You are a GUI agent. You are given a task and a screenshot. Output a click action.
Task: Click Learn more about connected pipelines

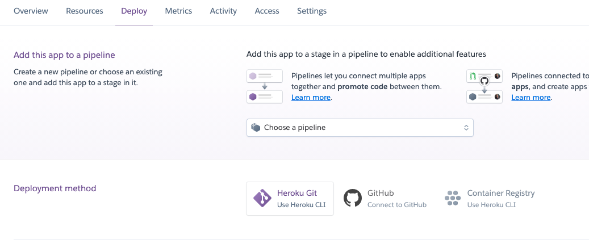point(531,97)
